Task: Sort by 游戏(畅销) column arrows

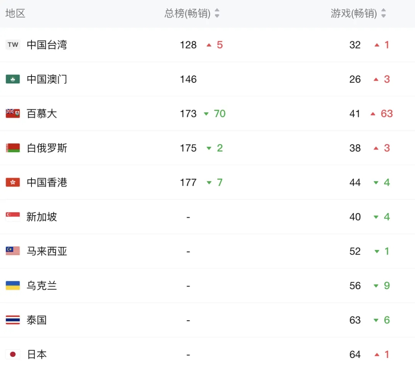Action: [383, 13]
